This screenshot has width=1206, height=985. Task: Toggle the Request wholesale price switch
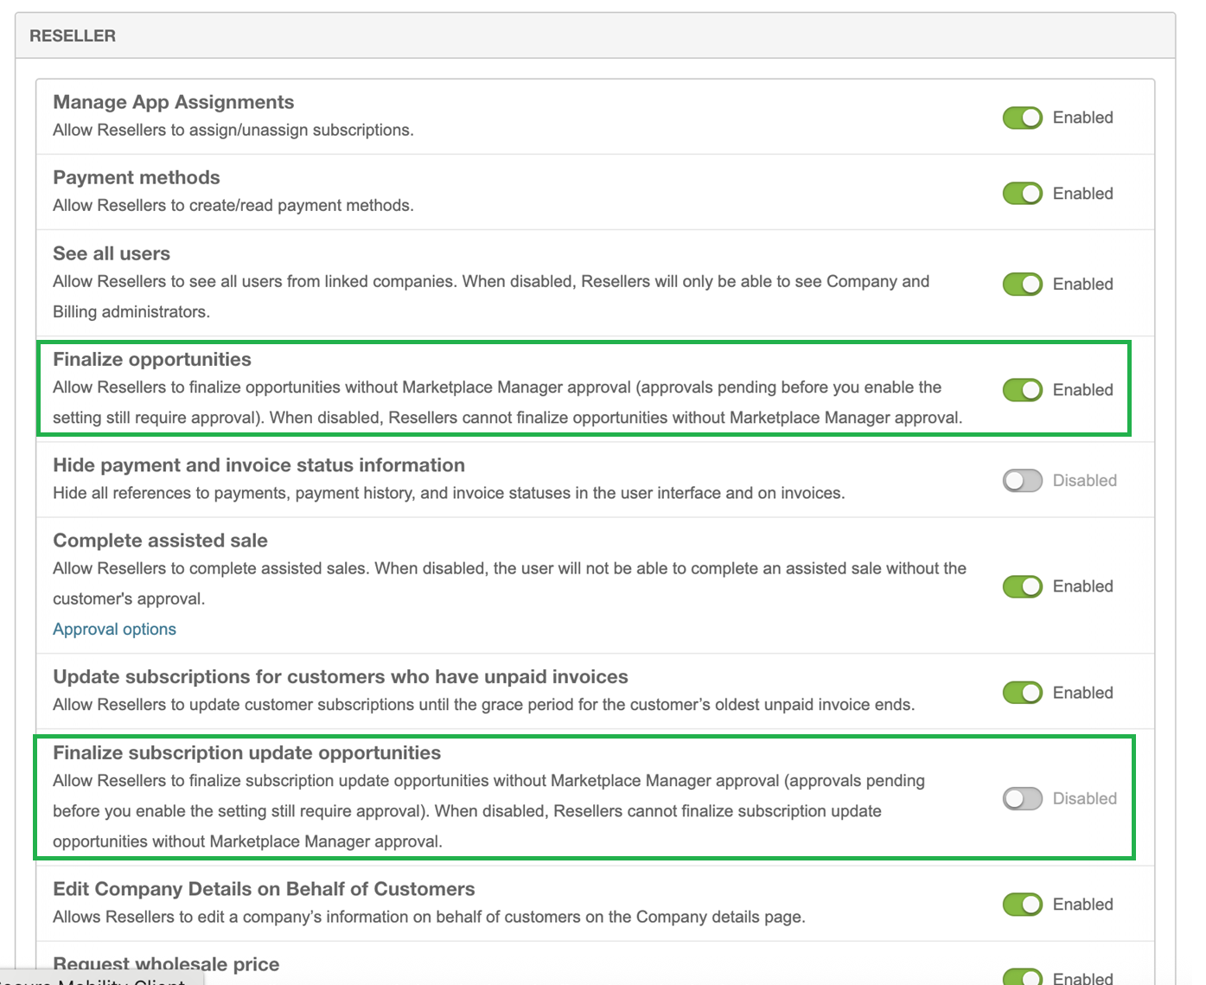point(1022,977)
